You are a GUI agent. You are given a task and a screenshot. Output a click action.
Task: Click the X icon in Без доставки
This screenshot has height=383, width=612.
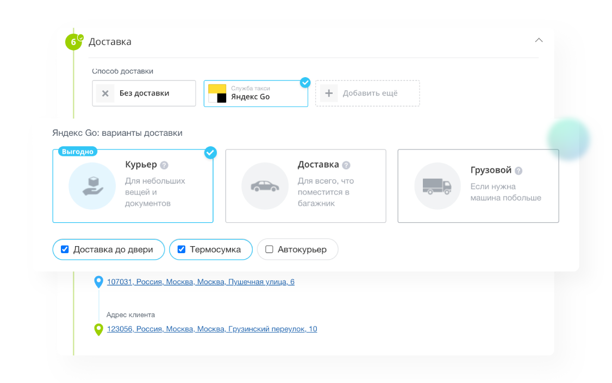point(105,93)
